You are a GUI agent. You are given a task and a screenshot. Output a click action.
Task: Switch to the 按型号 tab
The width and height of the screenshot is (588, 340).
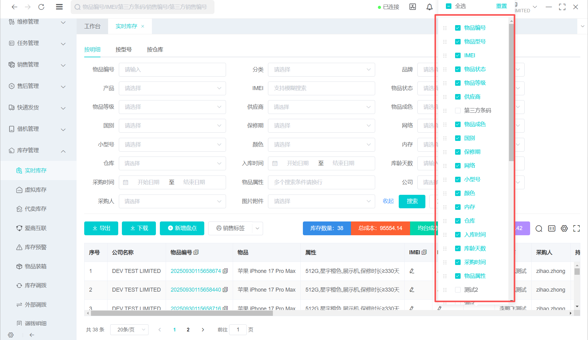coord(123,50)
